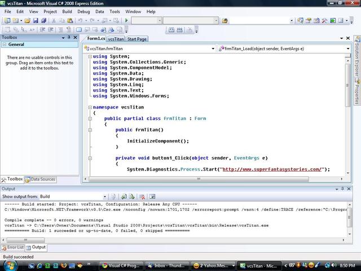This screenshot has width=361, height=271.
Task: Switch to the vcsTitan document tab
Action: (x=116, y=39)
